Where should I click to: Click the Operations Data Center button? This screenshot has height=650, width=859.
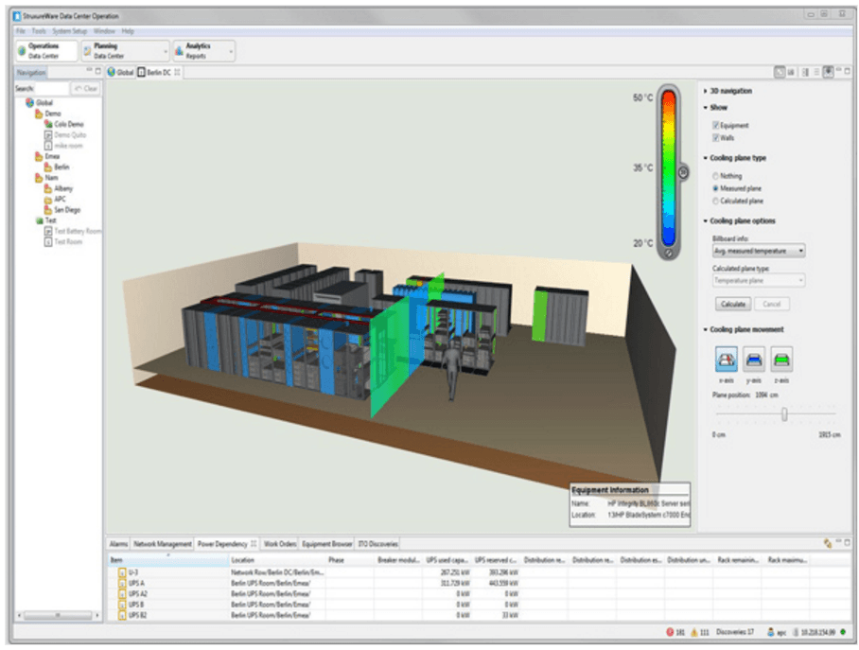[x=47, y=51]
